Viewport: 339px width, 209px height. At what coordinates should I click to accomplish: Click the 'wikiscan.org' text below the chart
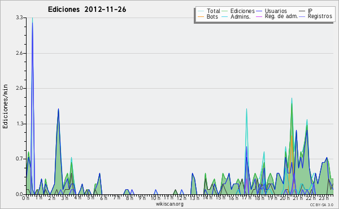click(169, 204)
